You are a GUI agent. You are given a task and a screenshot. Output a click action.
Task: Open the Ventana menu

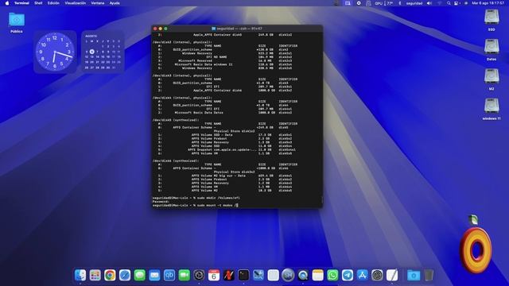click(x=97, y=3)
